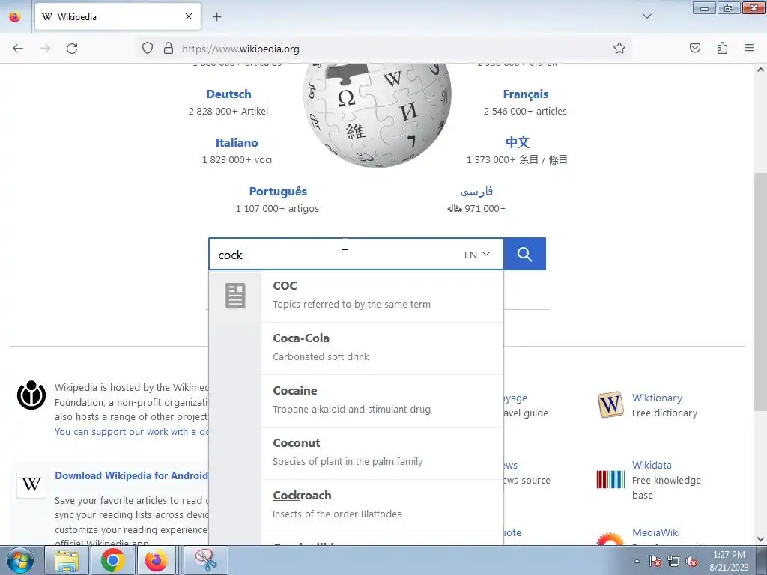This screenshot has width=767, height=575.
Task: Click the Wikidata barcode logo icon
Action: pyautogui.click(x=610, y=480)
